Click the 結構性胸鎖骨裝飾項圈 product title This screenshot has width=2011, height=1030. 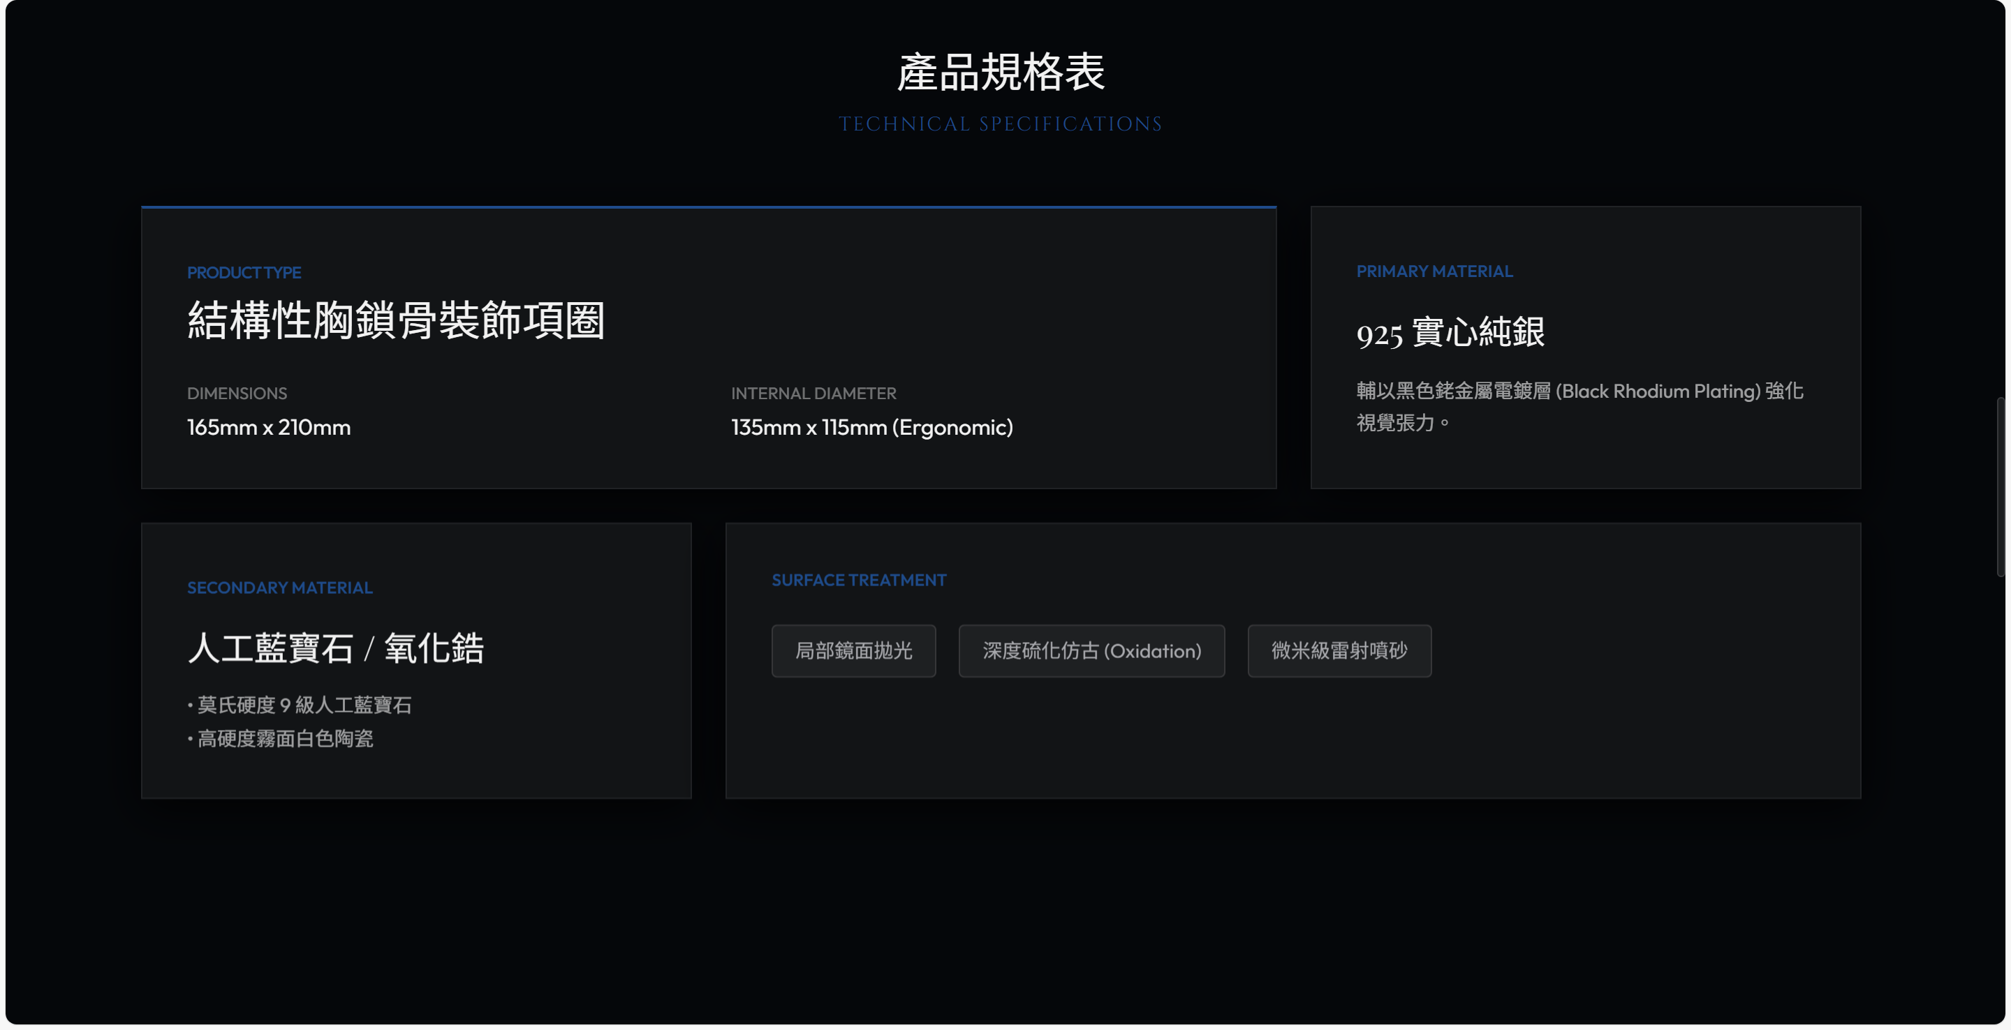pyautogui.click(x=396, y=321)
